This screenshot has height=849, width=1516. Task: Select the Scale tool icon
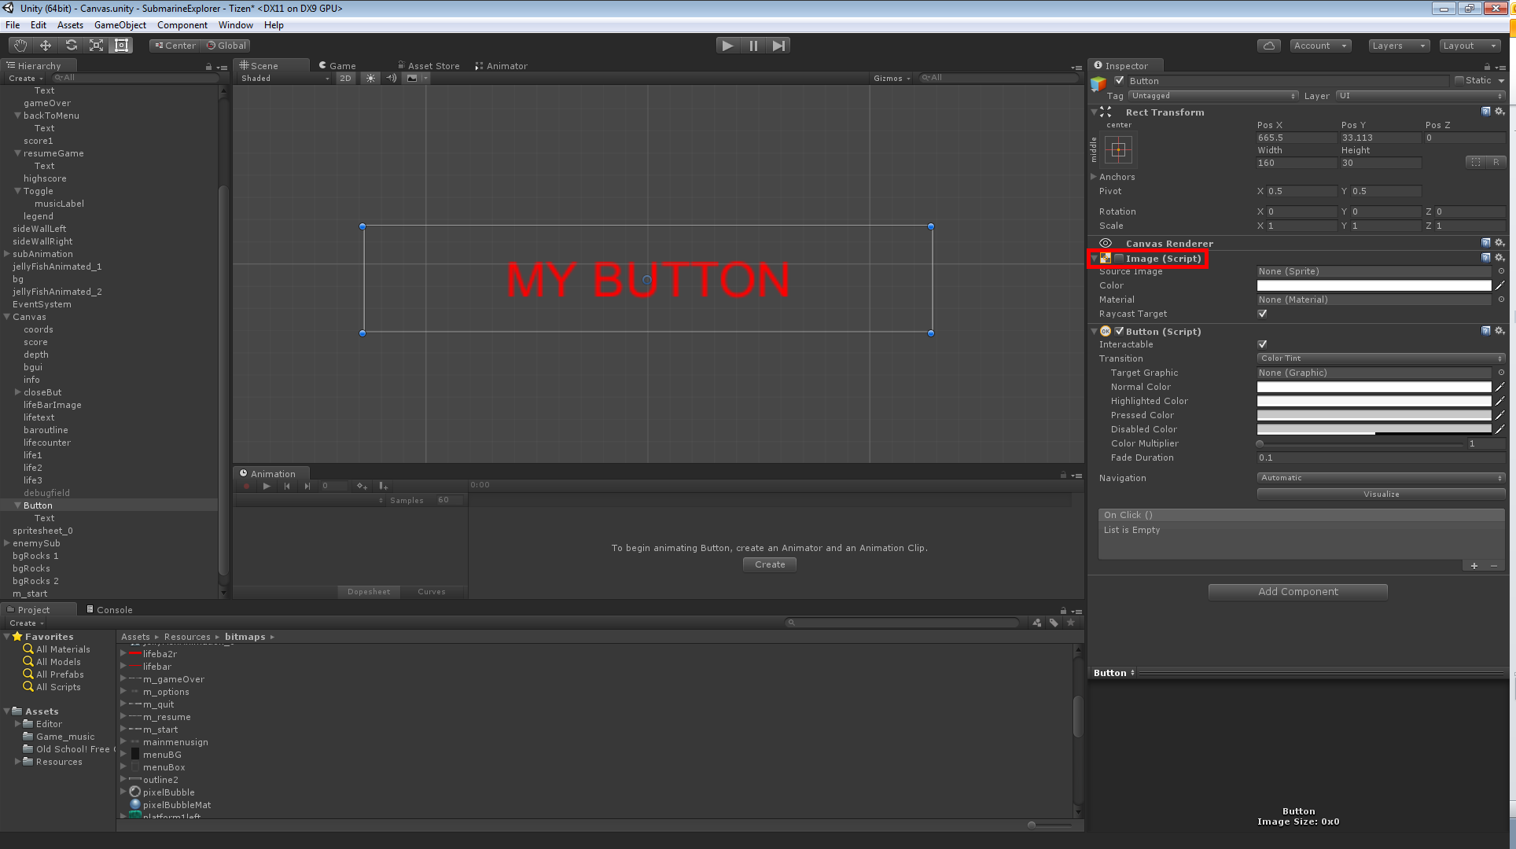[97, 46]
